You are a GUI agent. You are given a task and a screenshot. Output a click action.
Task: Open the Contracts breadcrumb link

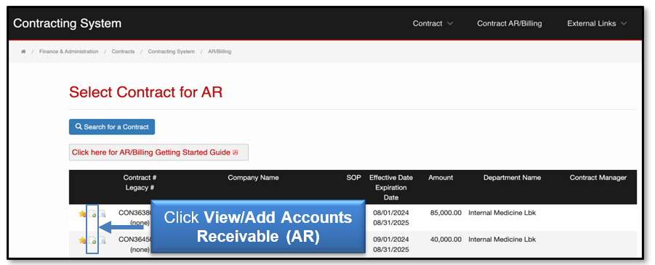click(x=124, y=52)
